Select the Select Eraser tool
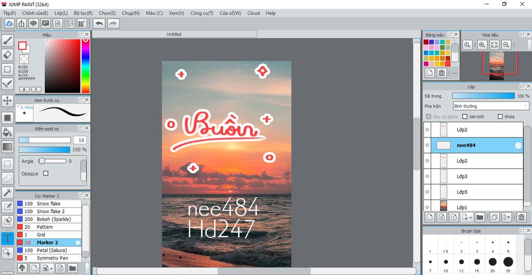532x275 pixels. (7, 222)
